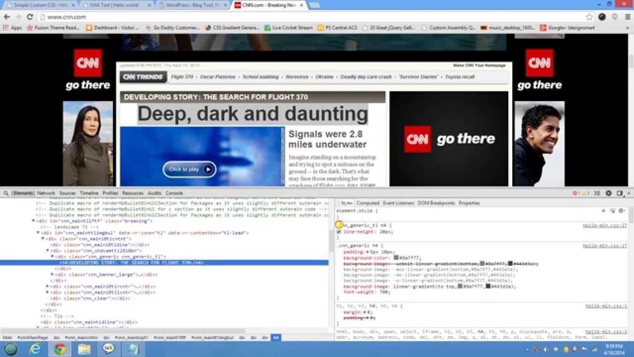Switch to the Sources panel
This screenshot has width=634, height=357.
pos(67,193)
